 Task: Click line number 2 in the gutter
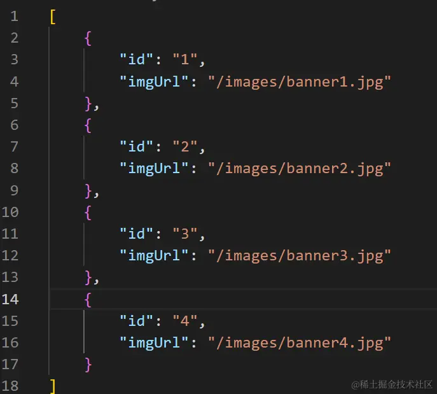click(15, 38)
